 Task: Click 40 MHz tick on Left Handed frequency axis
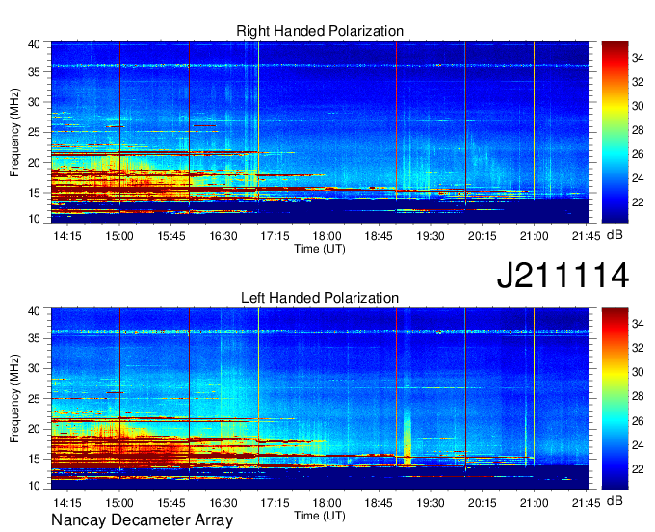[x=34, y=311]
